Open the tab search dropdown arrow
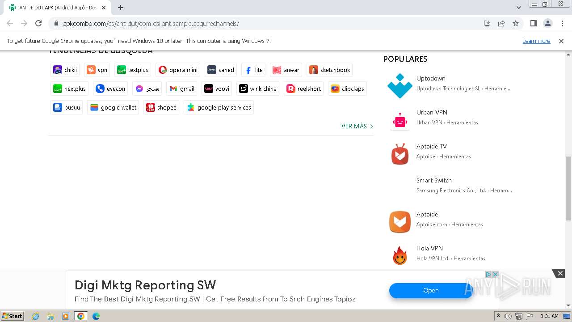The height and width of the screenshot is (322, 572). click(519, 8)
